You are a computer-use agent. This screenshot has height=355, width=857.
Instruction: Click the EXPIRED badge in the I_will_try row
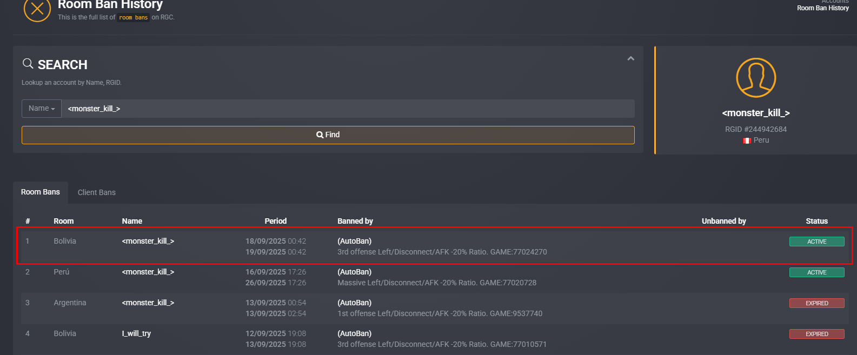[x=817, y=334]
